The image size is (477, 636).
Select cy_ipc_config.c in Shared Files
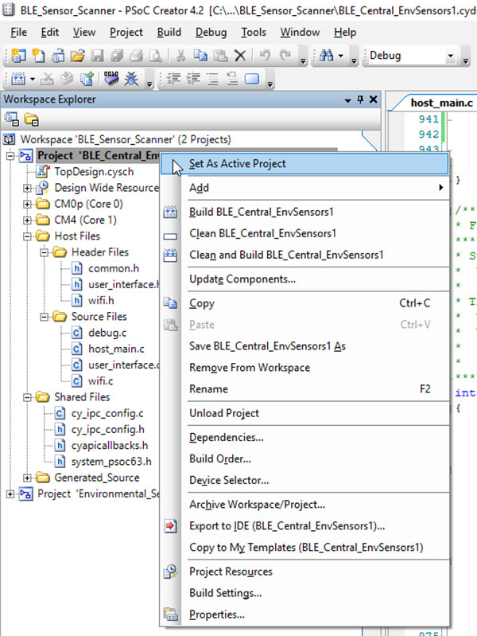pos(107,413)
